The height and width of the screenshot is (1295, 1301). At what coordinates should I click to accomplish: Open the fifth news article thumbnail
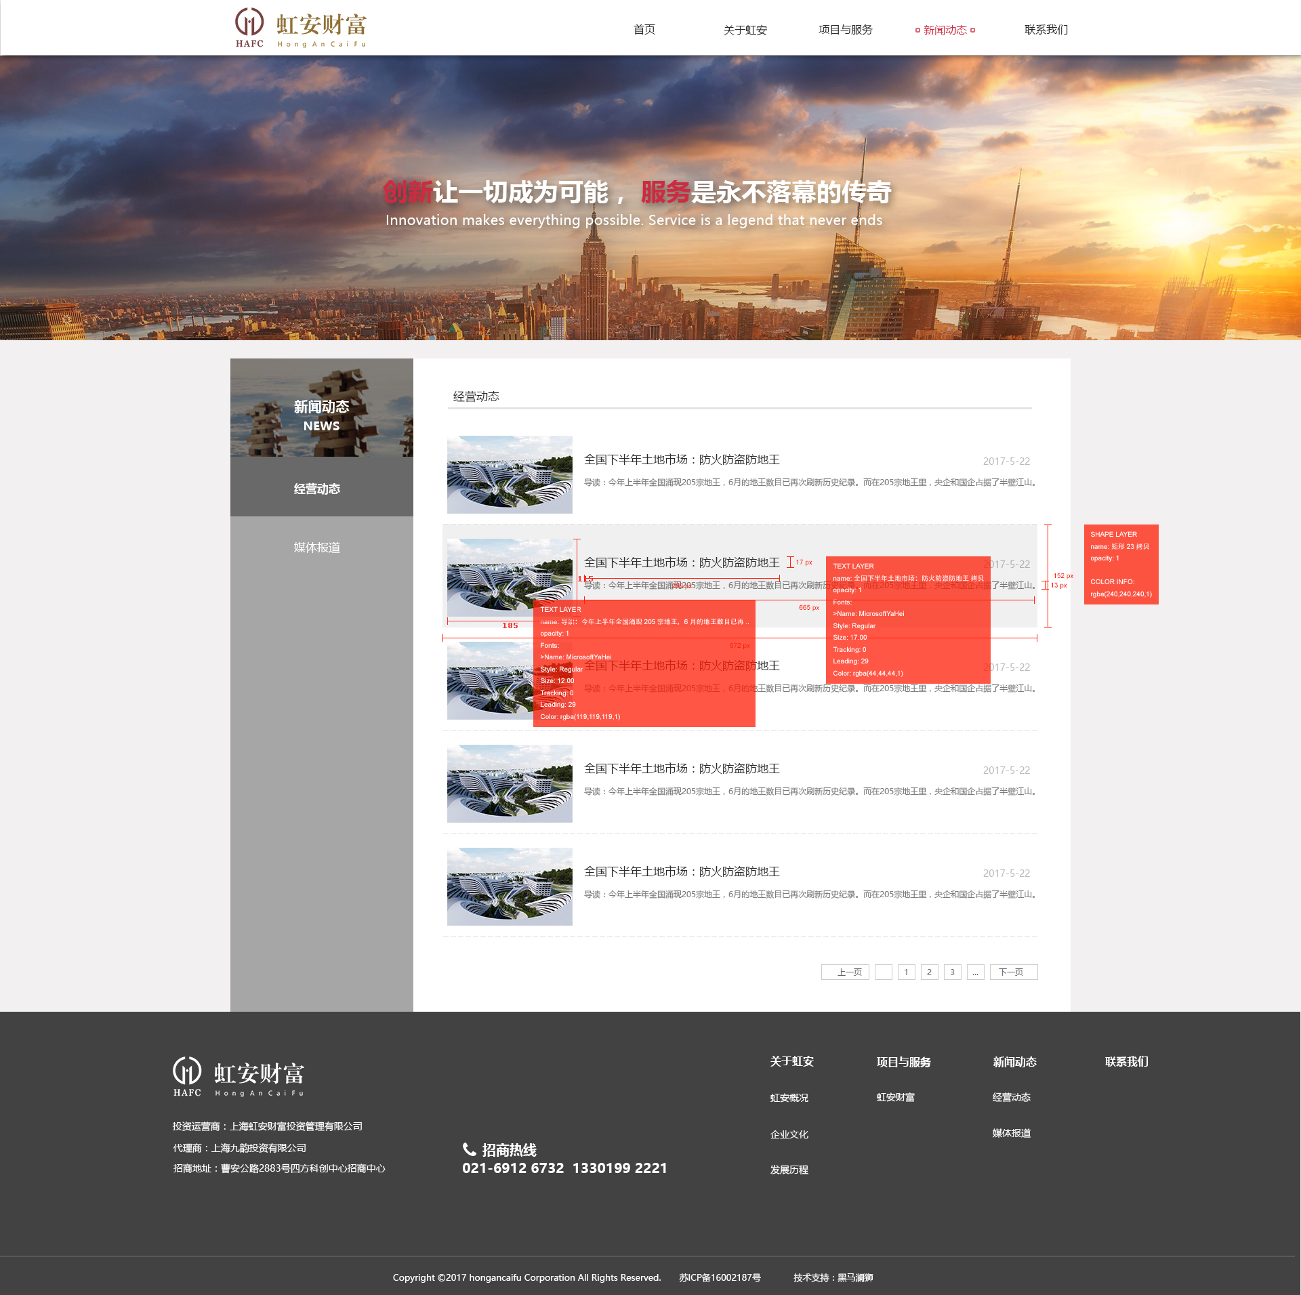pos(510,886)
